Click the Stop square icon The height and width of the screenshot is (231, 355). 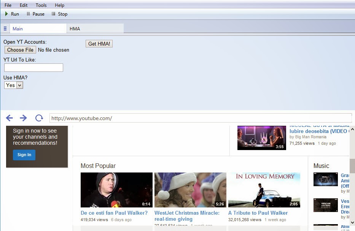[53, 14]
